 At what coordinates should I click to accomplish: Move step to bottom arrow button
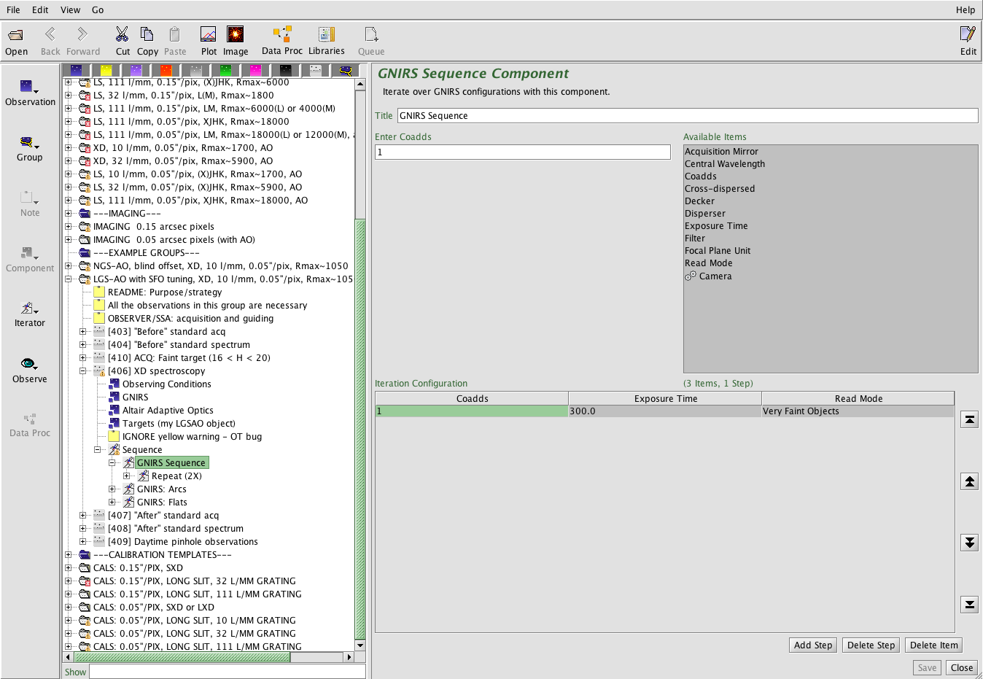pyautogui.click(x=969, y=605)
